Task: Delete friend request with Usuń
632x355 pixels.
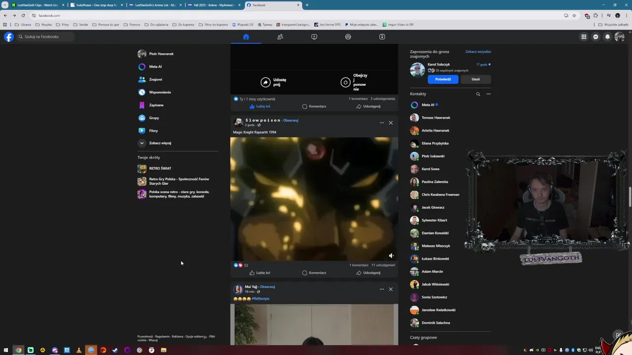Action: click(475, 79)
